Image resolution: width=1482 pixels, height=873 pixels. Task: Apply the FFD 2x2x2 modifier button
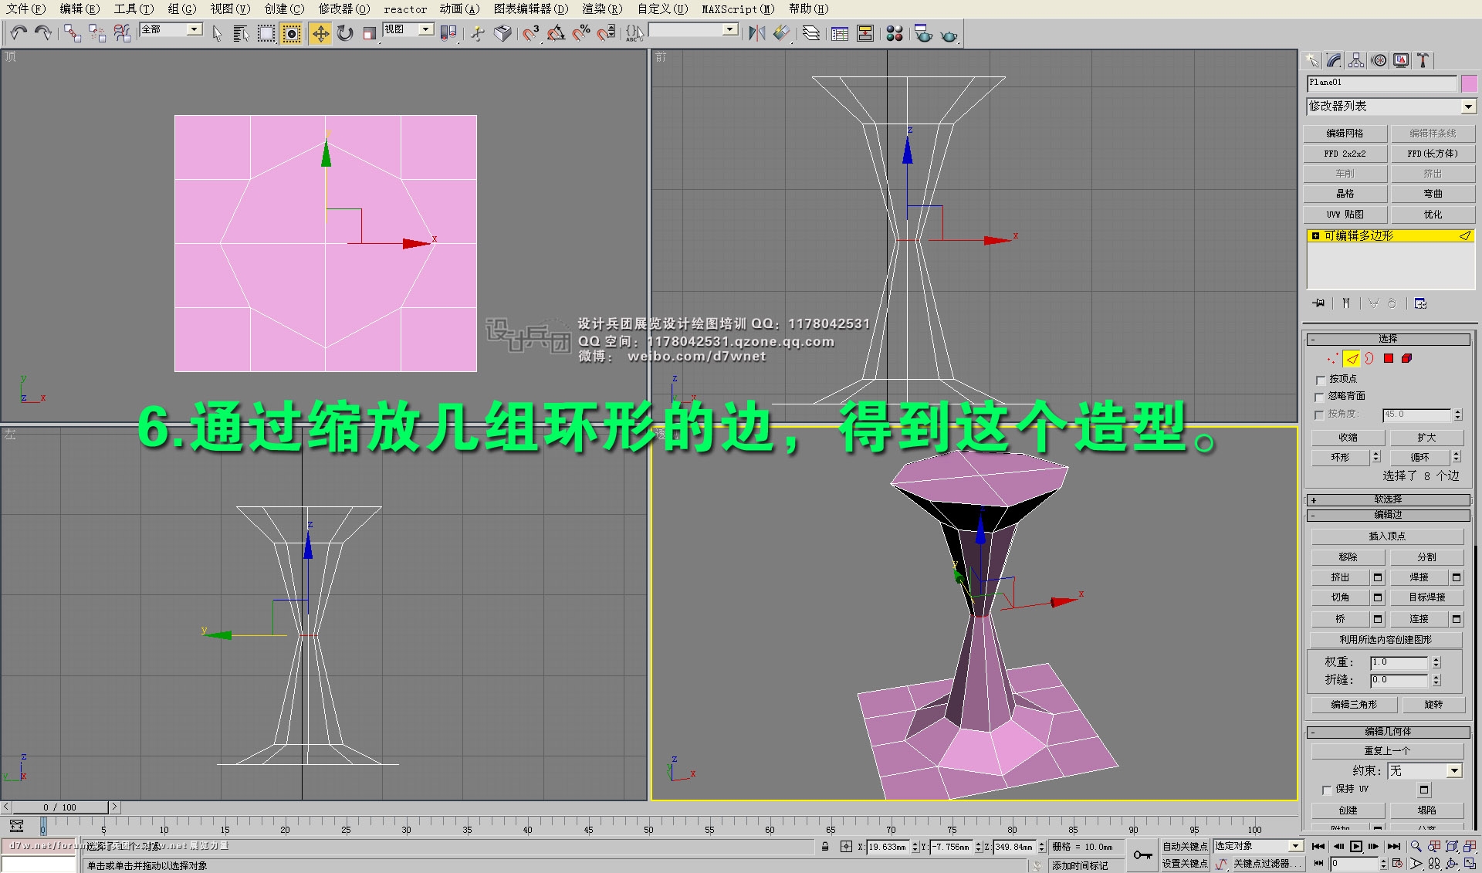coord(1345,154)
